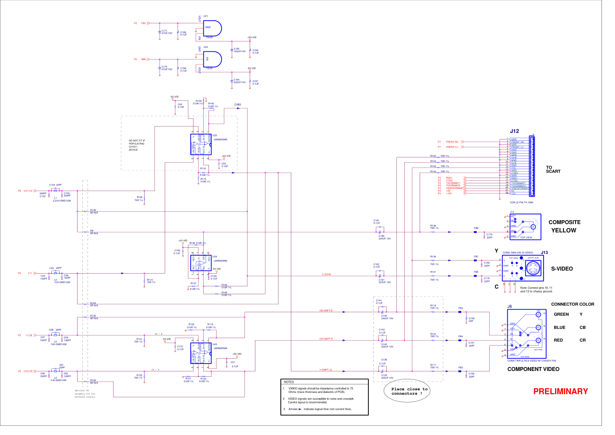The height and width of the screenshot is (435, 615).
Task: Select the U25 op-amp IC symbol
Action: coord(201,145)
